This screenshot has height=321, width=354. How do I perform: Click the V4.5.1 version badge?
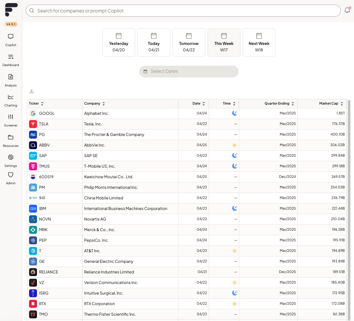tap(11, 24)
